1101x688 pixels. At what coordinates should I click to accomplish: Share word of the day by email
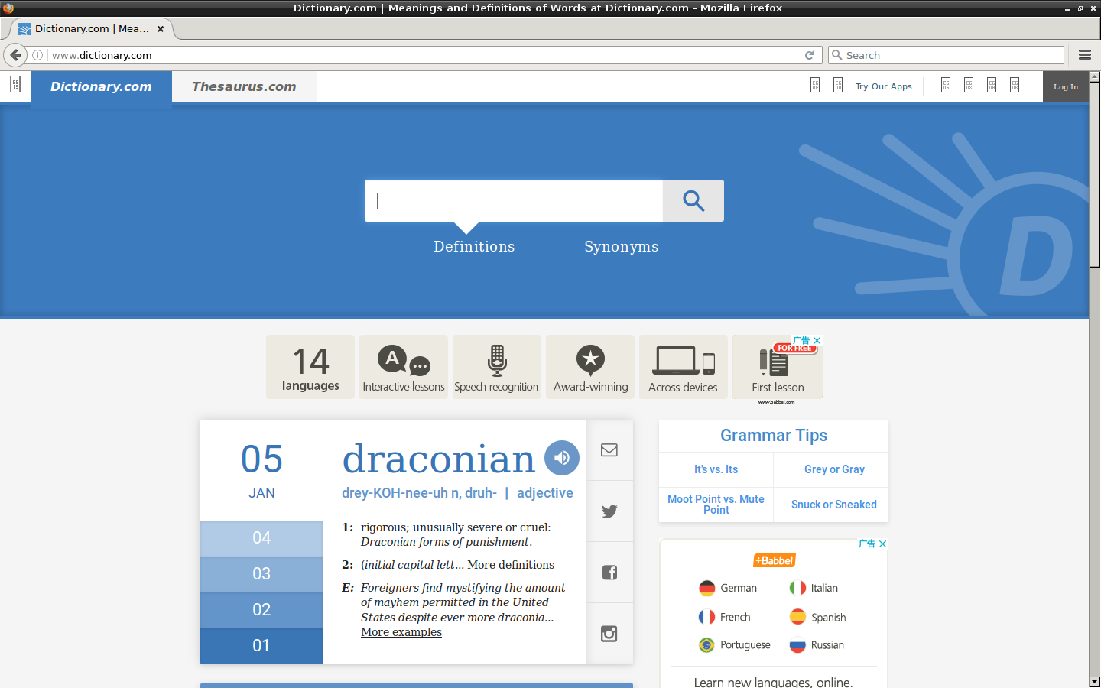point(609,450)
